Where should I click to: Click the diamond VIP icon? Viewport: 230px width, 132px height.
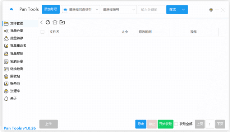tap(211, 10)
